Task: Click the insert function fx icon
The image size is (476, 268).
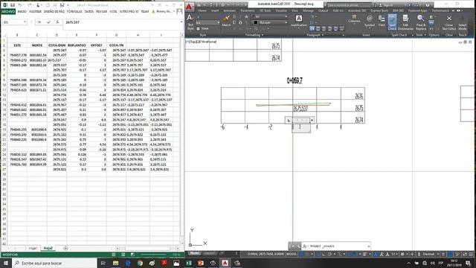Action: (57, 22)
